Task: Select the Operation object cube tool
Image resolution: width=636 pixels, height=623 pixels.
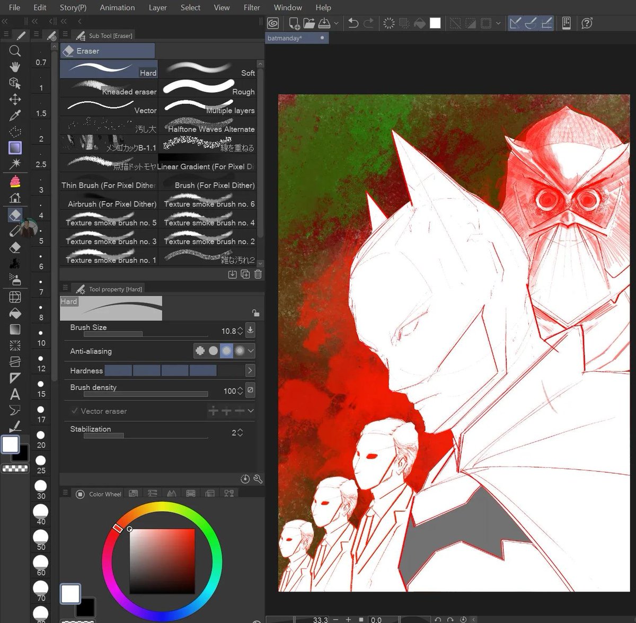Action: pyautogui.click(x=15, y=83)
